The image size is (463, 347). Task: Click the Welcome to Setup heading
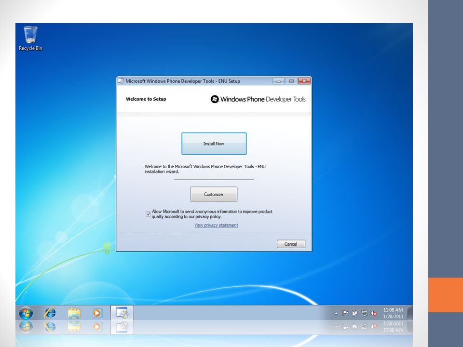tap(146, 99)
